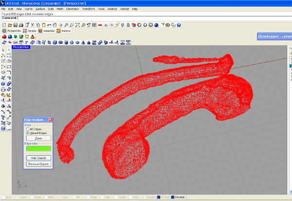This screenshot has height=201, width=292.
Task: Select the Cone mesh icon
Action: click(83, 43)
